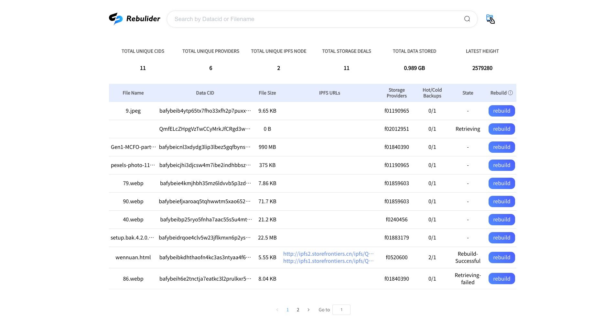Click the Data CID column header

205,93
